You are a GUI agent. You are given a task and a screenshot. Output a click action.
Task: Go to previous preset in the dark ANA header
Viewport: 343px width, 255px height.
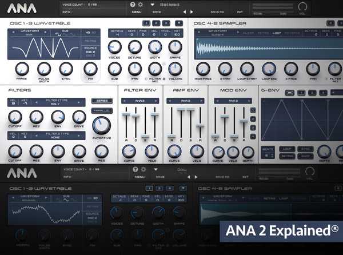click(189, 177)
